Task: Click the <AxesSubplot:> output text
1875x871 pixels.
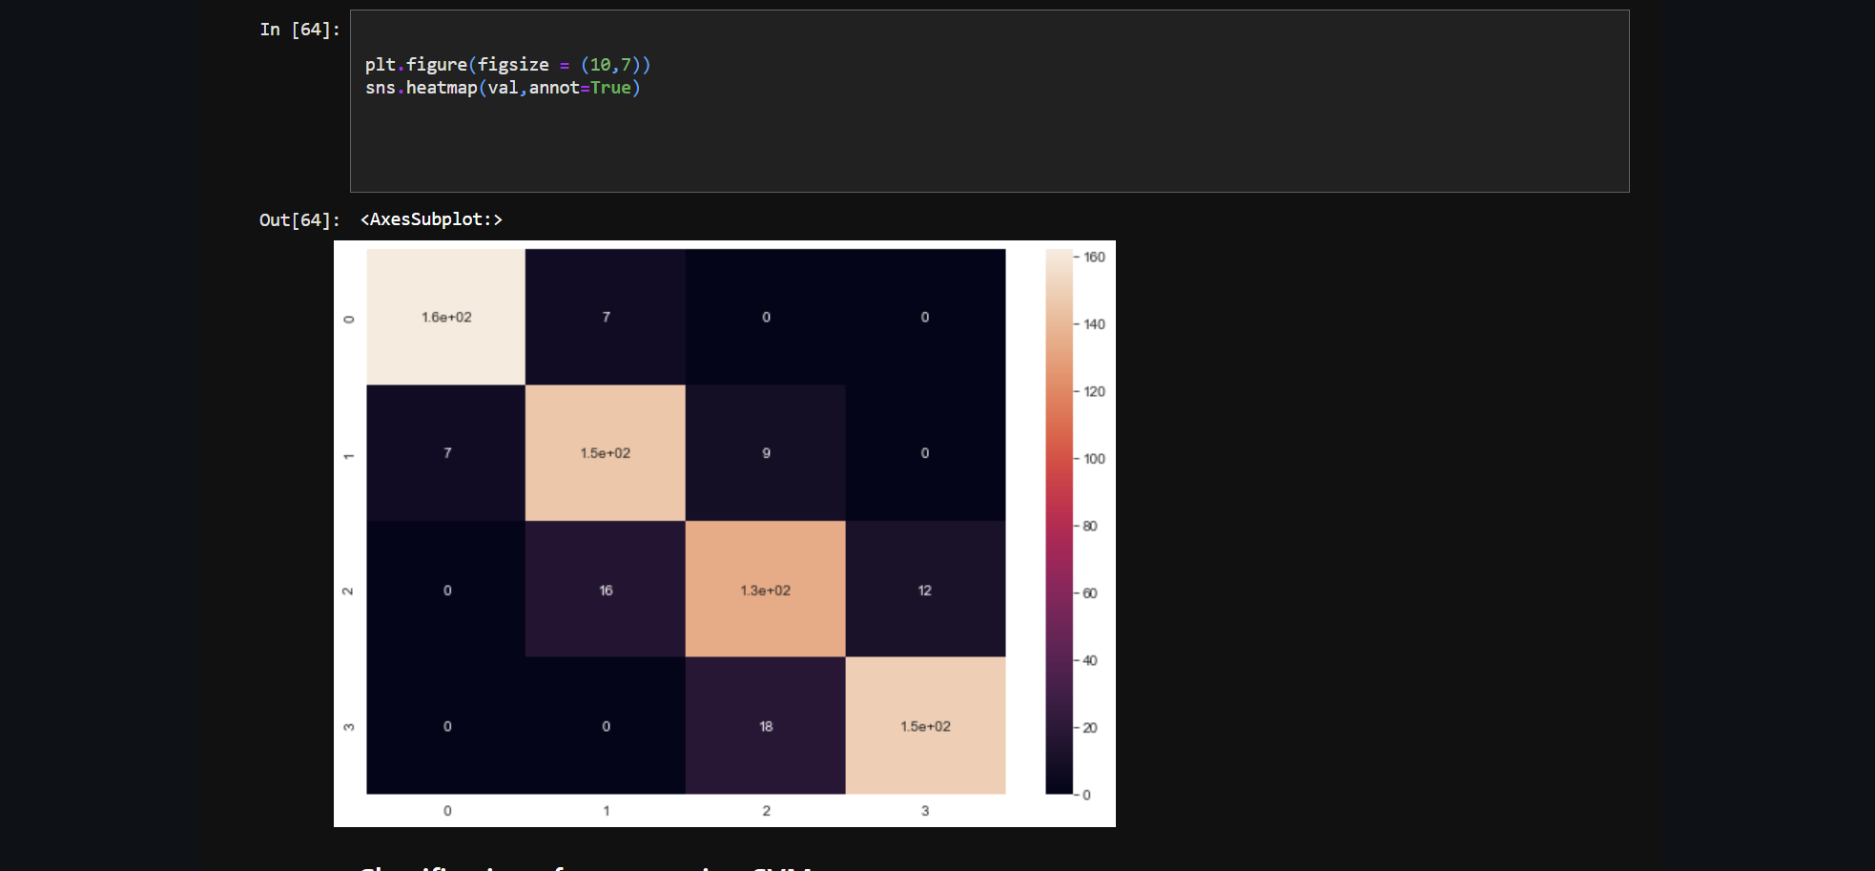Action: click(x=431, y=219)
